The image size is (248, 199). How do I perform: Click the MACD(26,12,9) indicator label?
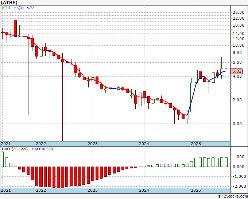point(15,149)
